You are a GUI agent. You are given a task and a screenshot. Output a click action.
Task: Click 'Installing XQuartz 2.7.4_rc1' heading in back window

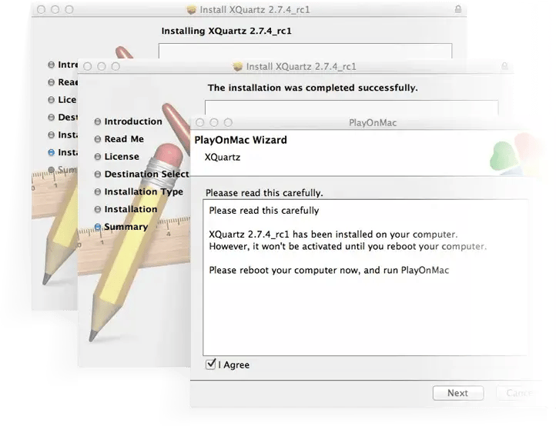[x=226, y=32]
